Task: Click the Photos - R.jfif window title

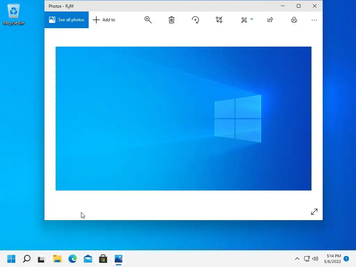Action: [61, 6]
